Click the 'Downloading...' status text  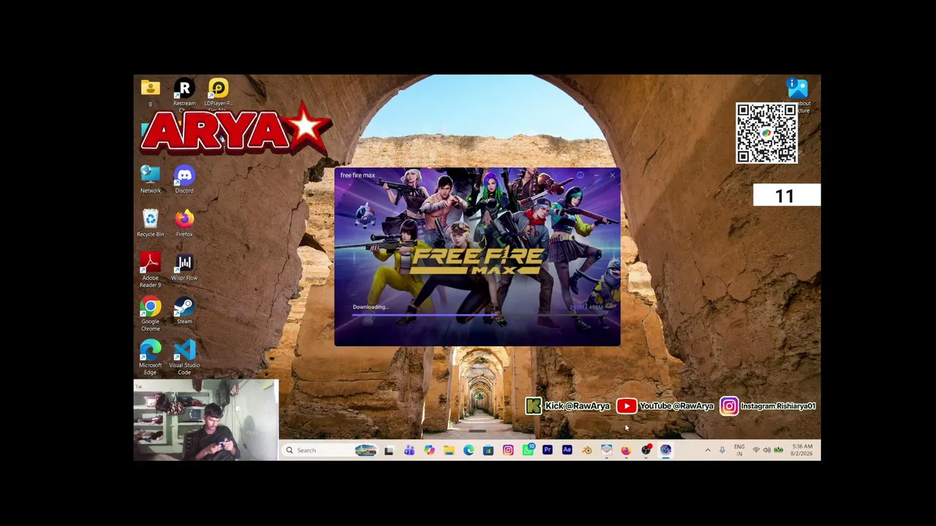click(370, 307)
